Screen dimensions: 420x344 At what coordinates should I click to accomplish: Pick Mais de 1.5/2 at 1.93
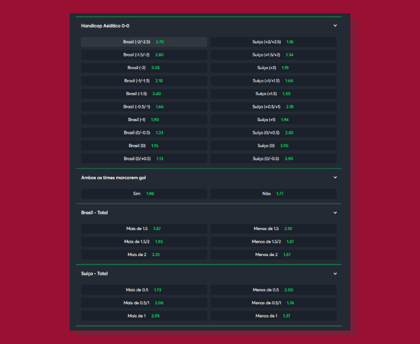(x=144, y=242)
